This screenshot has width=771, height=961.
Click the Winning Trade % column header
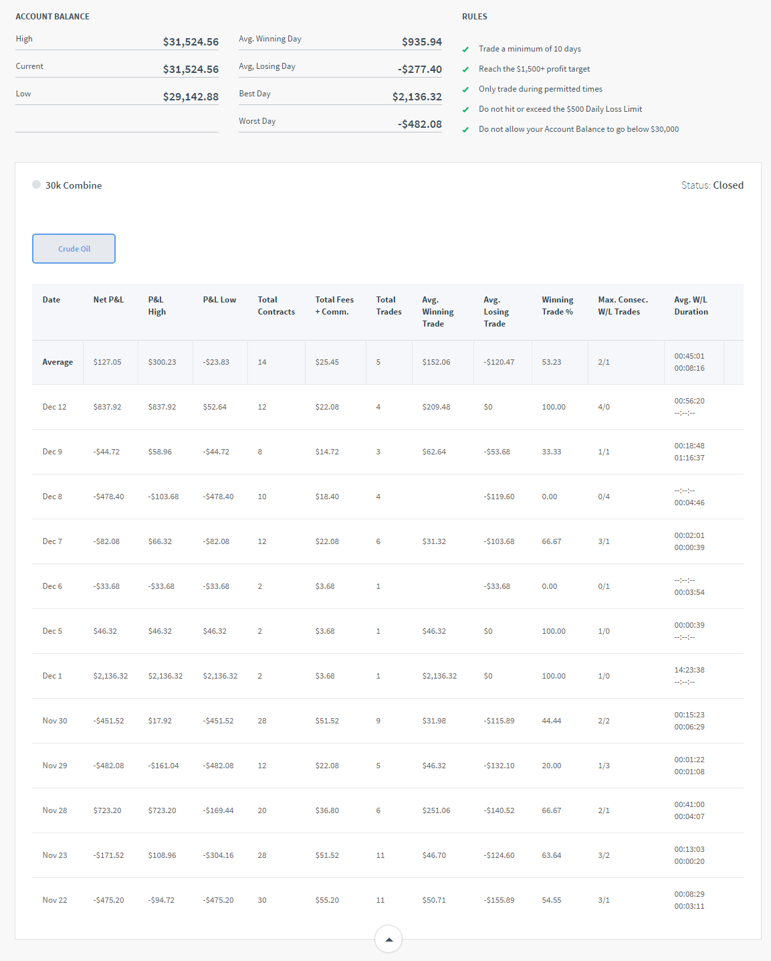[x=557, y=306]
